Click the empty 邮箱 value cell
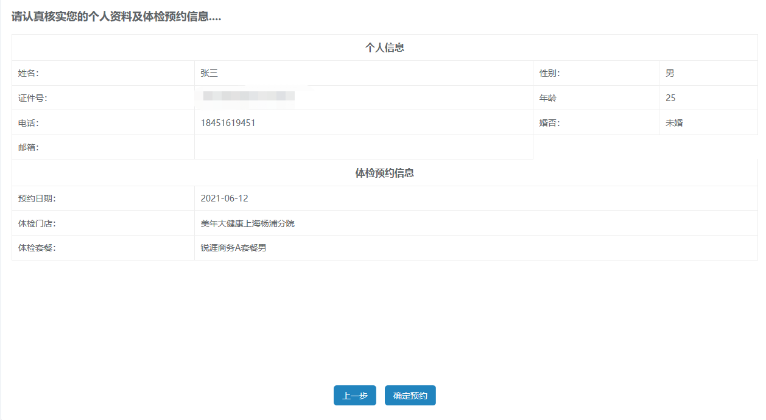Image resolution: width=766 pixels, height=420 pixels. pos(363,147)
